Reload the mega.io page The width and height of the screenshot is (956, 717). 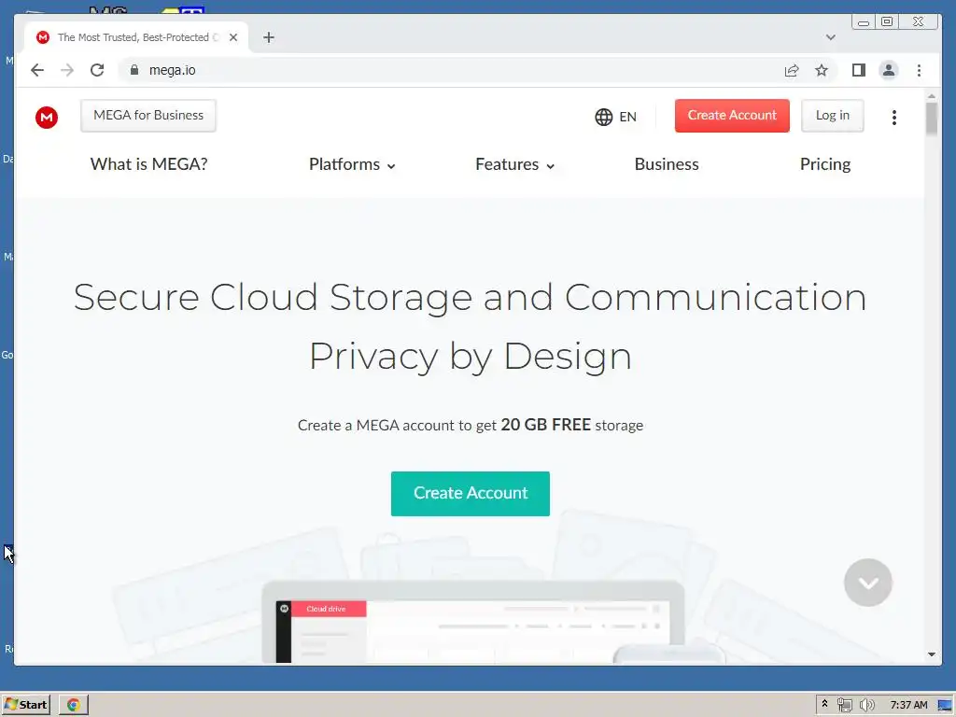click(x=97, y=70)
